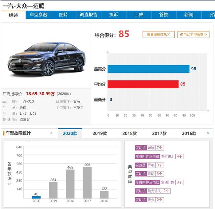This screenshot has height=209, width=215.
Task: Select the 2018款 model year tab
Action: [130, 133]
